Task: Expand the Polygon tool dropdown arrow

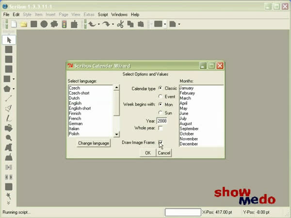Action: (x=14, y=89)
